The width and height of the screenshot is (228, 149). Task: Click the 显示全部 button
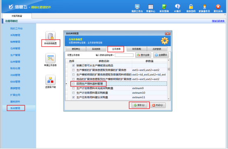coord(143,55)
